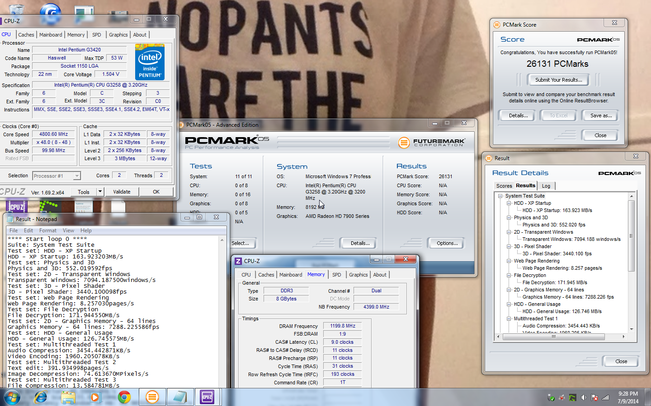This screenshot has height=406, width=651.
Task: Click the CPU-Z desktop shortcut icon
Action: [x=17, y=207]
